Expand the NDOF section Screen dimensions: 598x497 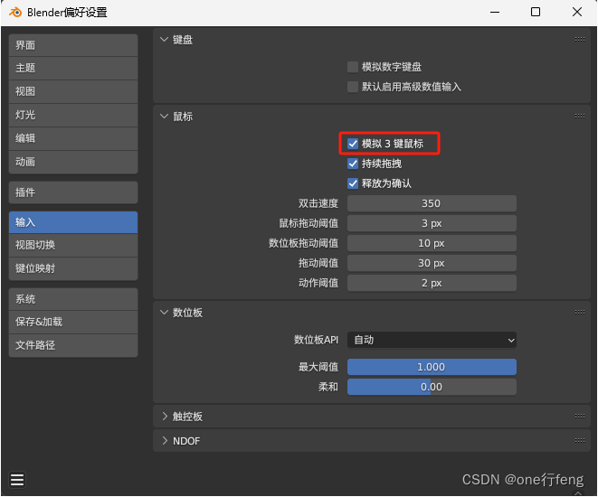[x=164, y=441]
